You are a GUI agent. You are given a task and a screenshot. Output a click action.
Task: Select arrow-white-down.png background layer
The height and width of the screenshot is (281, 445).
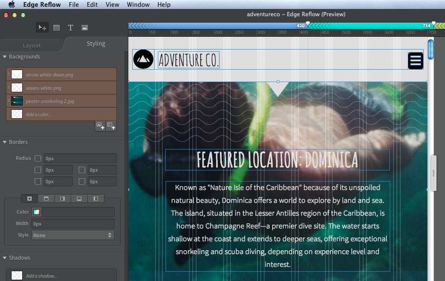coord(61,74)
